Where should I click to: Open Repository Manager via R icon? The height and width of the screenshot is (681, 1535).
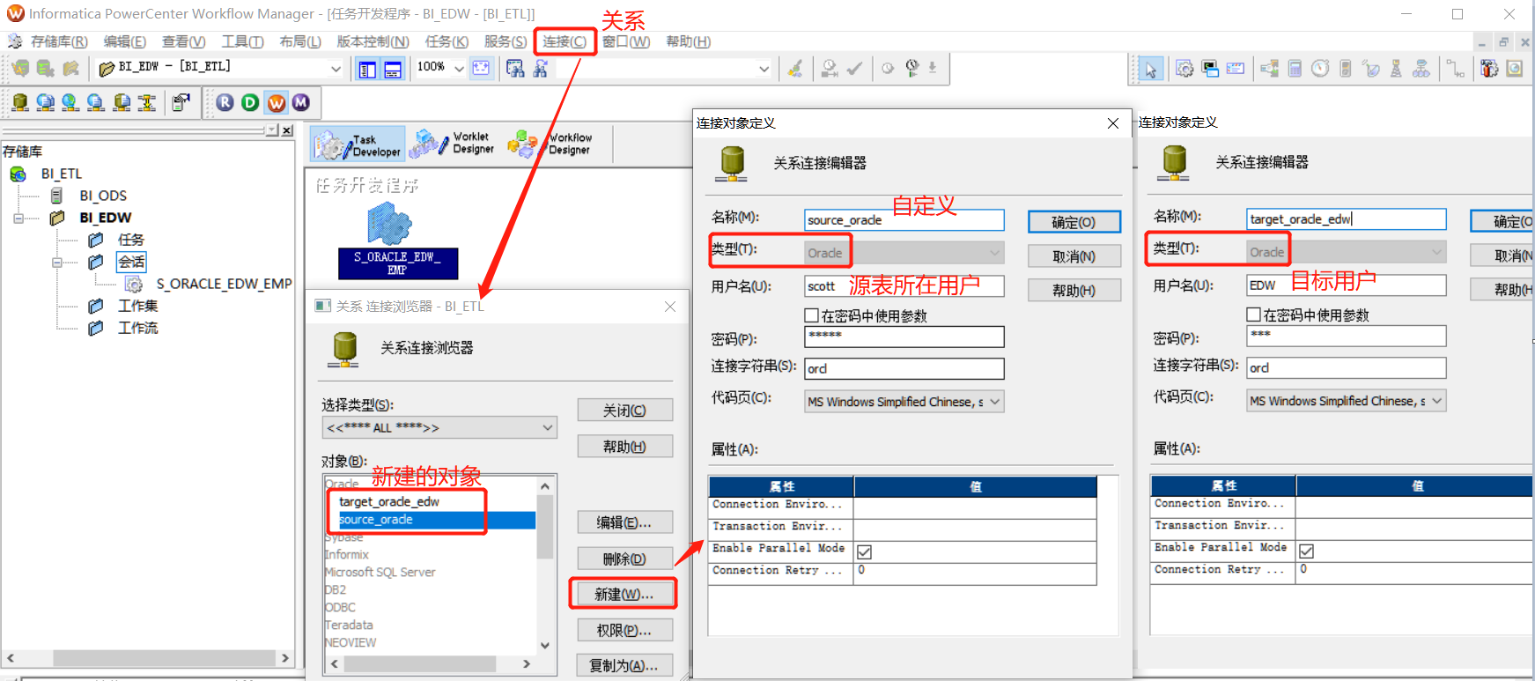pyautogui.click(x=225, y=102)
